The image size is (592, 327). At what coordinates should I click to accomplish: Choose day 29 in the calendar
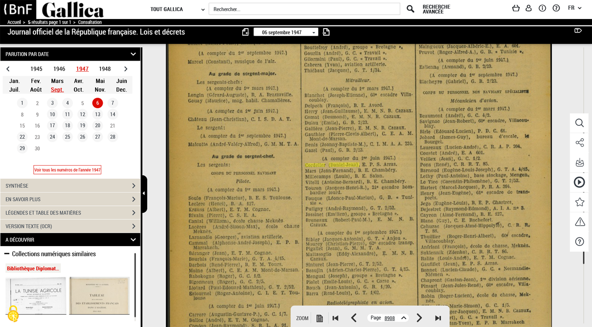point(22,148)
